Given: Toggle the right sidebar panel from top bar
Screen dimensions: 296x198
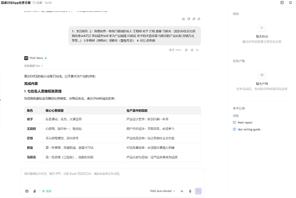Looking at the screenshot, I should click(282, 3).
